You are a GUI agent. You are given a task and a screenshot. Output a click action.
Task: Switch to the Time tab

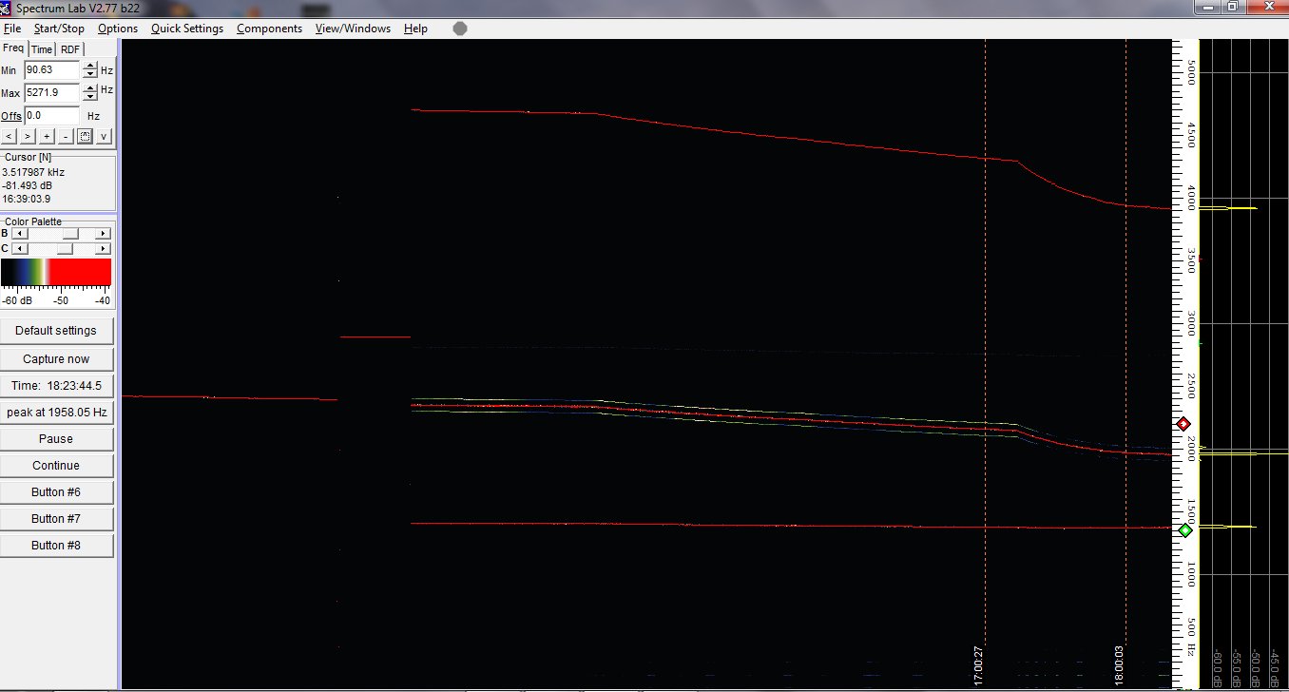pyautogui.click(x=42, y=49)
